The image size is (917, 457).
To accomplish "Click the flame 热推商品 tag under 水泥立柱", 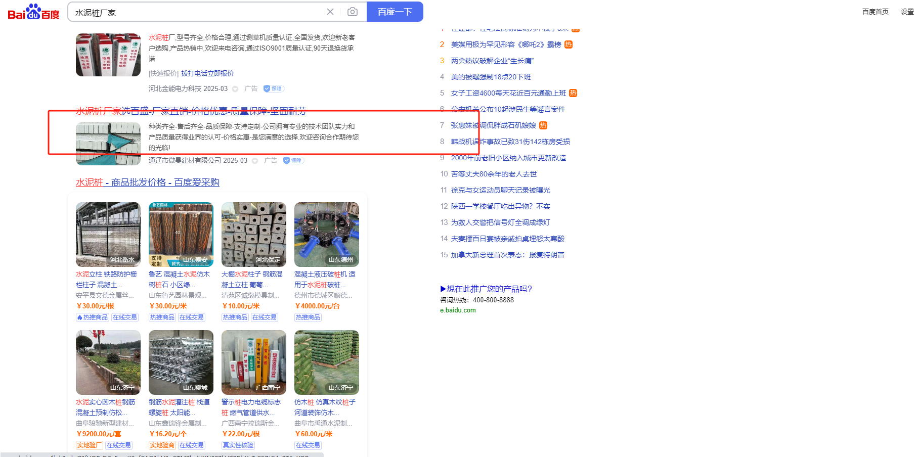I will coord(93,317).
